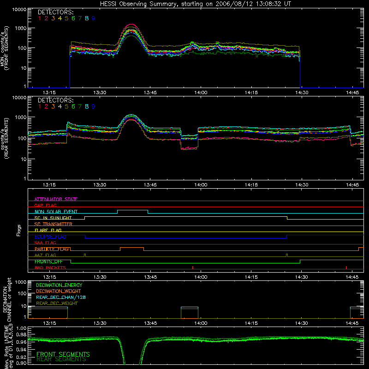Click the HESSI Observing Summary title text

click(195, 4)
